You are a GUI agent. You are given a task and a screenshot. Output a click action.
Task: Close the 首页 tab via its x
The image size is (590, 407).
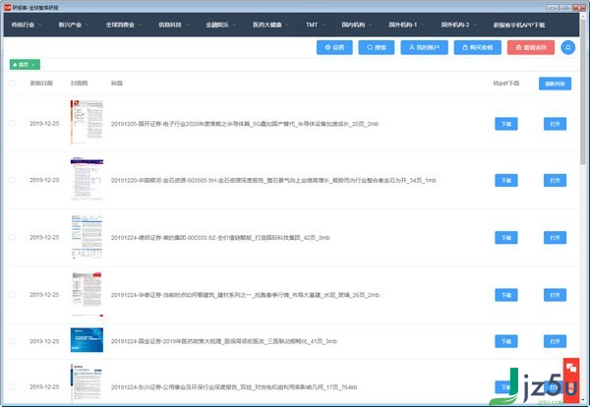tap(33, 65)
